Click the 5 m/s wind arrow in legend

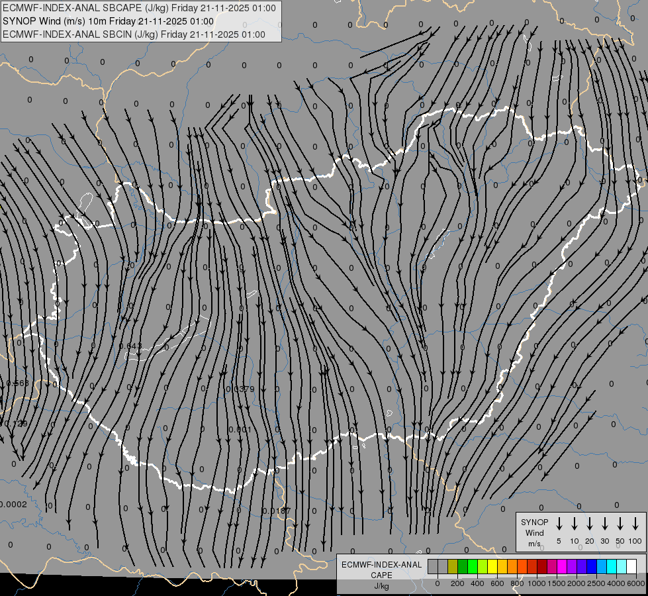point(559,524)
